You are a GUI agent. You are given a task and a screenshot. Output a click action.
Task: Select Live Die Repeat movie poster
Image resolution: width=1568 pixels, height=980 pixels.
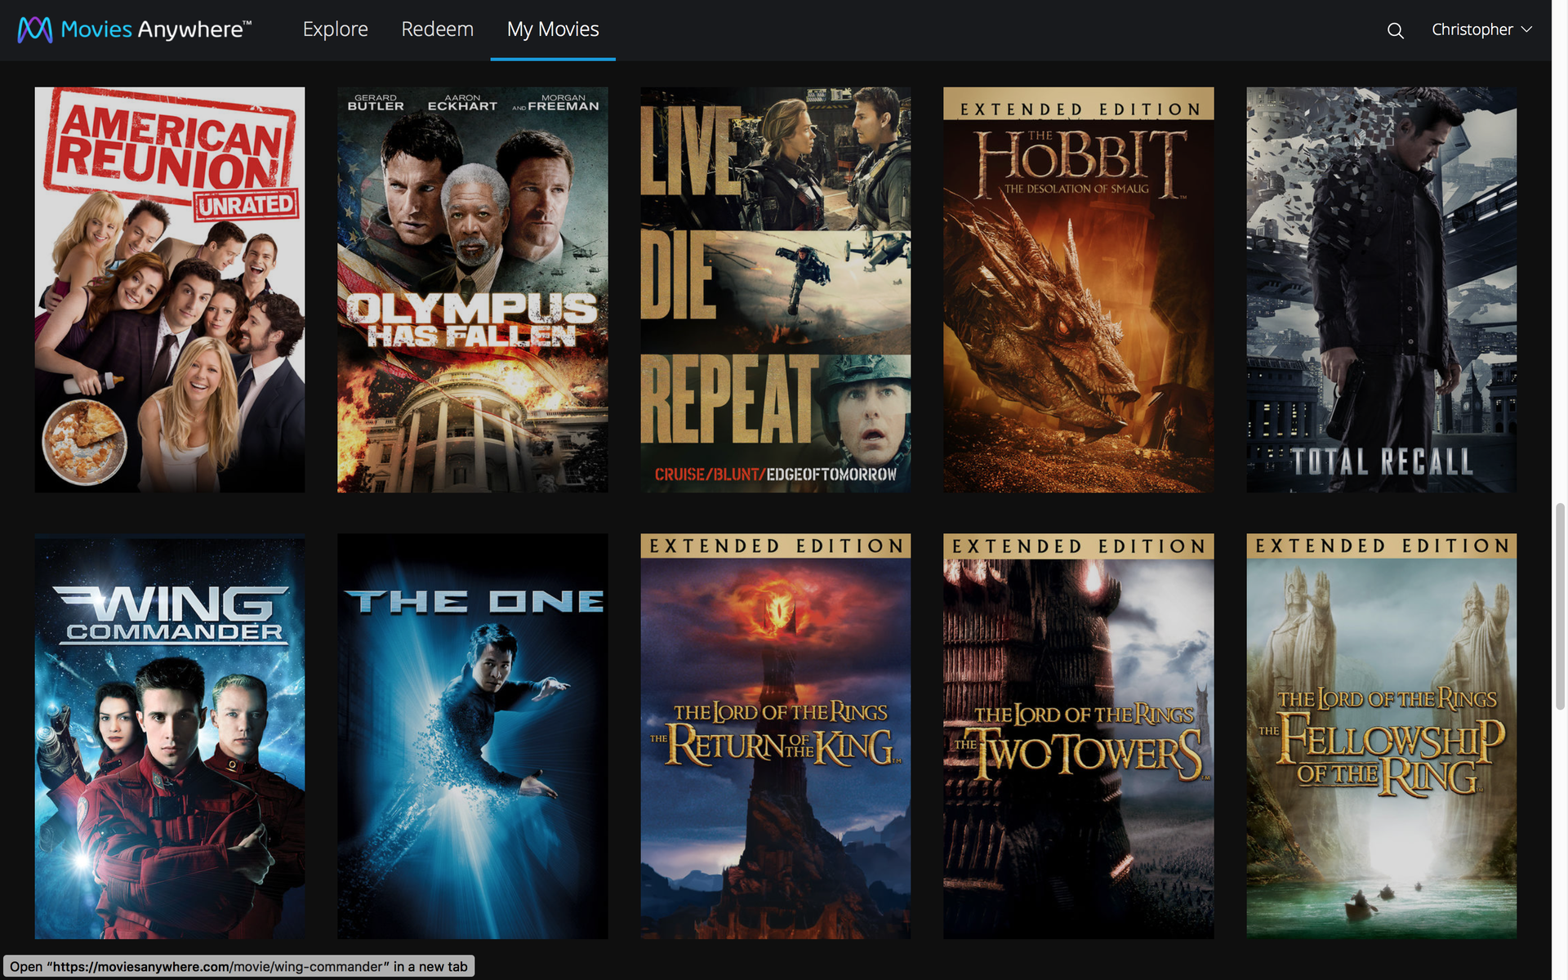tap(775, 289)
